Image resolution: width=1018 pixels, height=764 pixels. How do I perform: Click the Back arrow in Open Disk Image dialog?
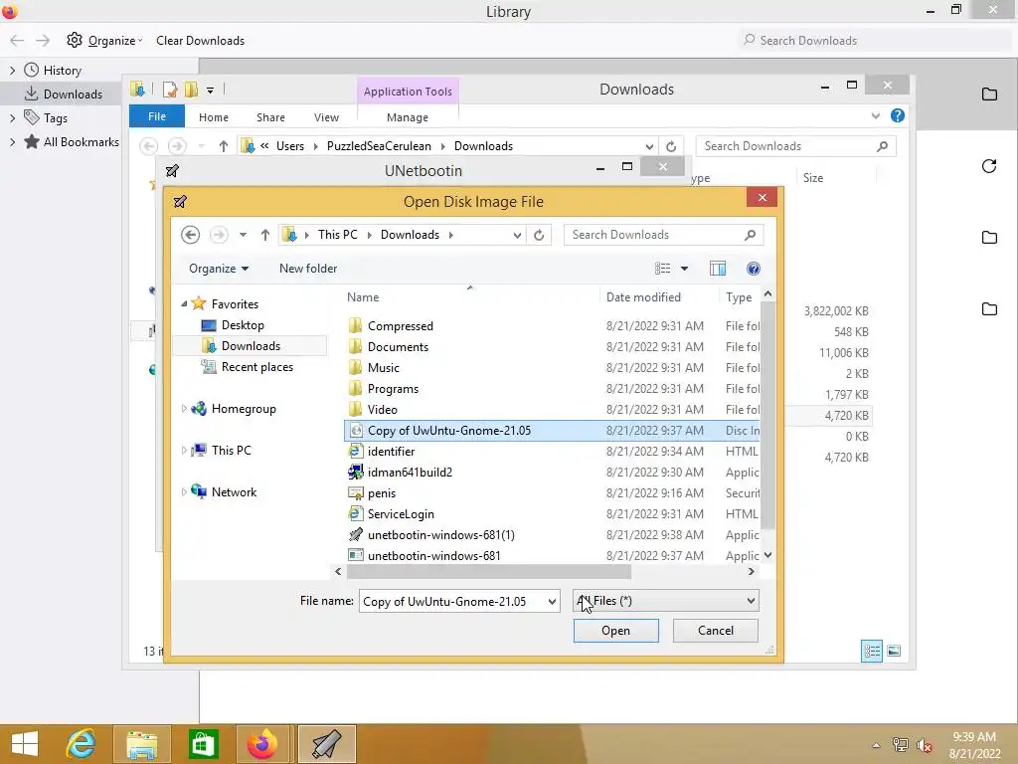point(190,235)
